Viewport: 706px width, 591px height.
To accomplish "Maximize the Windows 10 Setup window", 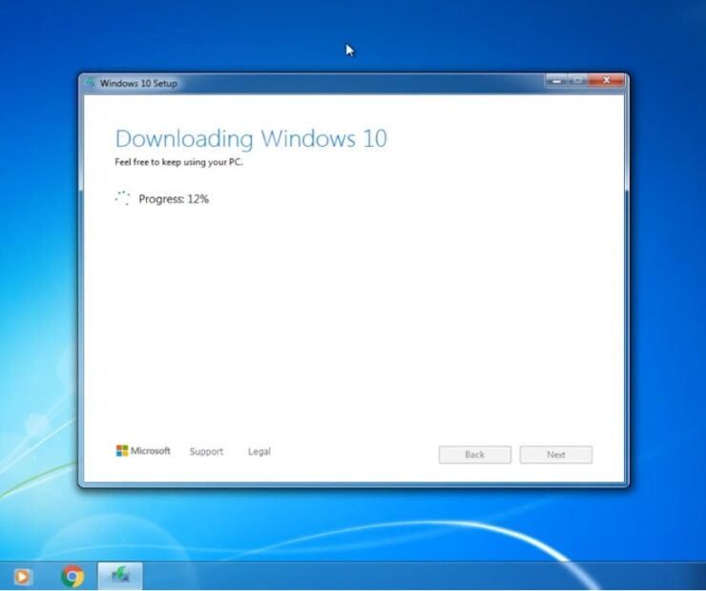I will tap(577, 80).
